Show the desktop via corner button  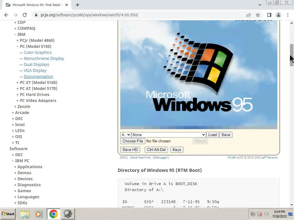click(x=291, y=214)
